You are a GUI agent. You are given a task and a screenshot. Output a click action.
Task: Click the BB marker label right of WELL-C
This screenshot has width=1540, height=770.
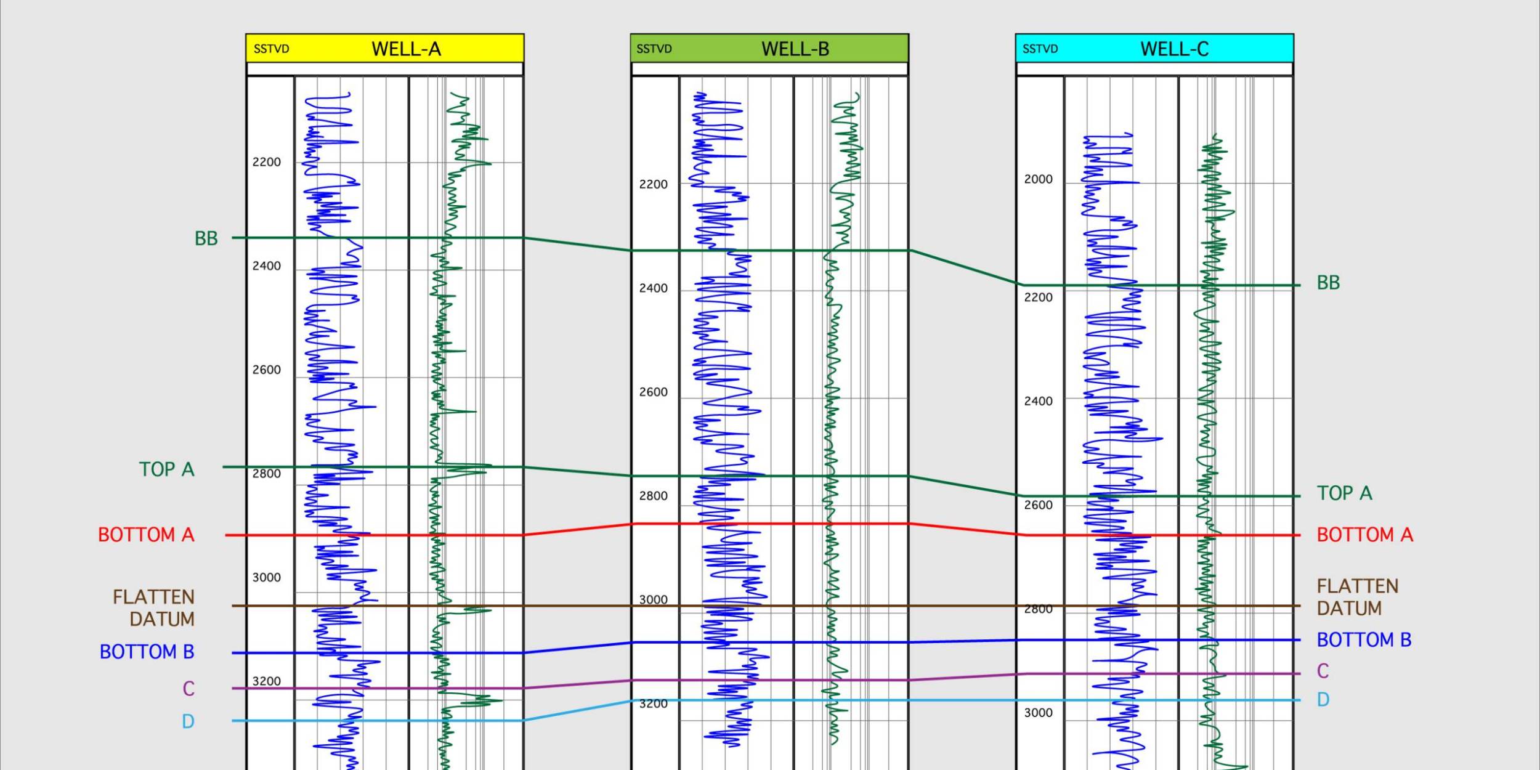pyautogui.click(x=1328, y=283)
